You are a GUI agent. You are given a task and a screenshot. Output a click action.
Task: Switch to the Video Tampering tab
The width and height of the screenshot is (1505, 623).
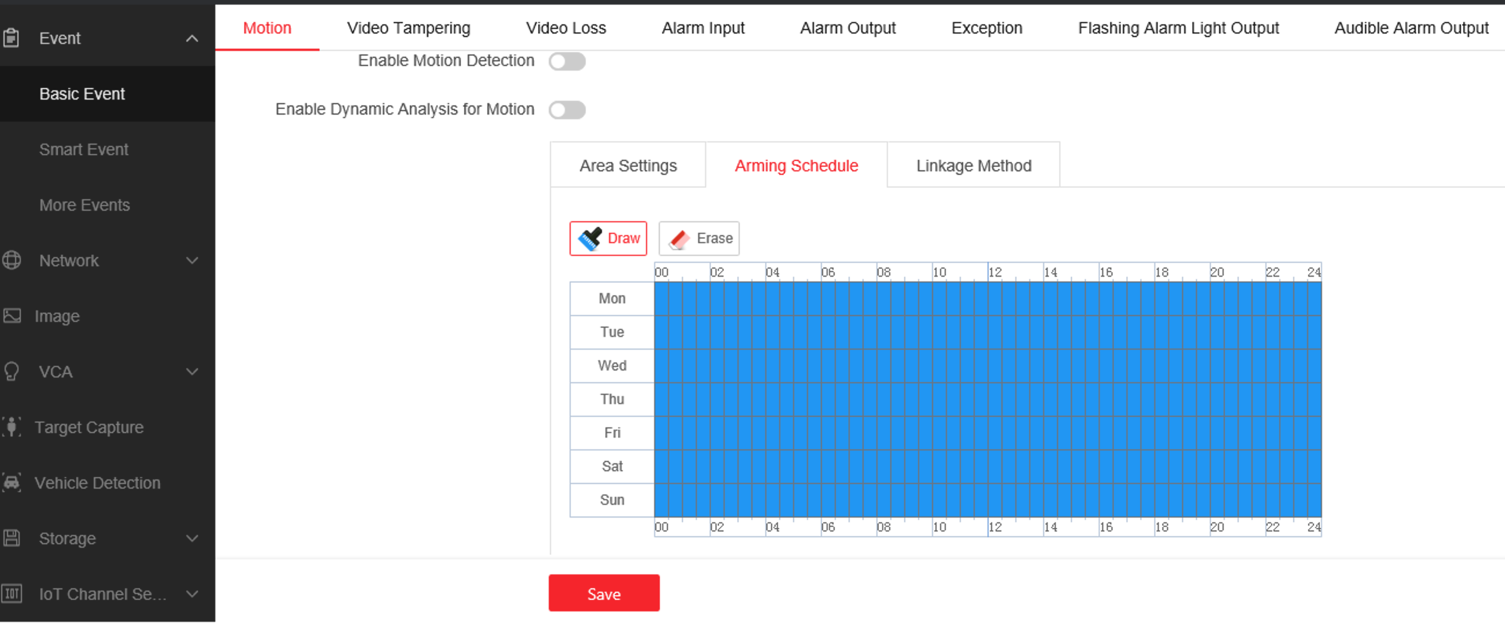[409, 28]
